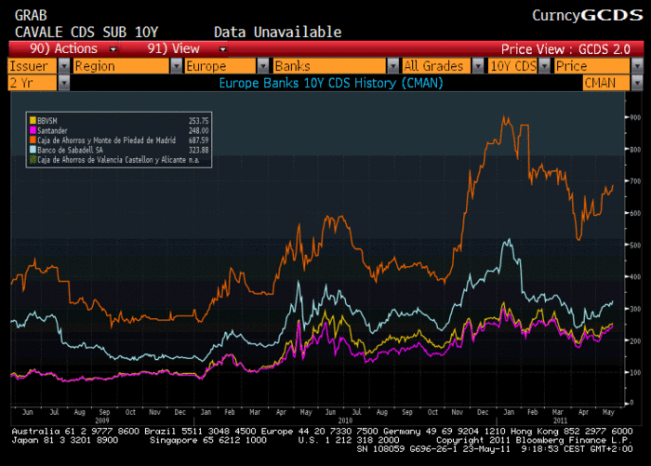Open the Price dropdown arrow

[x=637, y=66]
